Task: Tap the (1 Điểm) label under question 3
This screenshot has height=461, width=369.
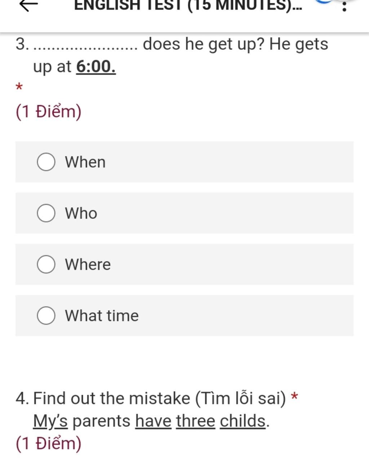Action: tap(49, 112)
